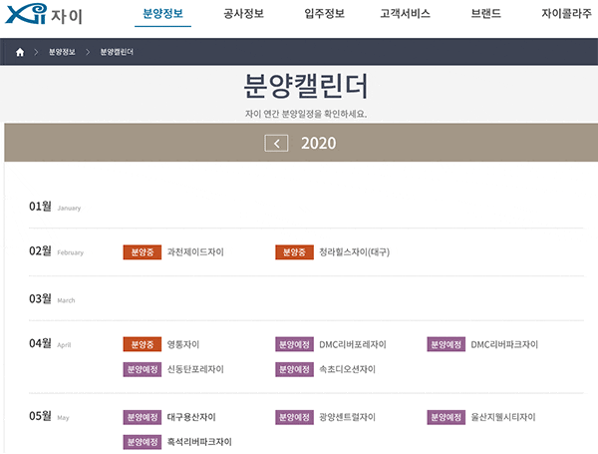Click 분양예정 badge beside DMC리버파크자이
598x454 pixels.
coord(446,344)
